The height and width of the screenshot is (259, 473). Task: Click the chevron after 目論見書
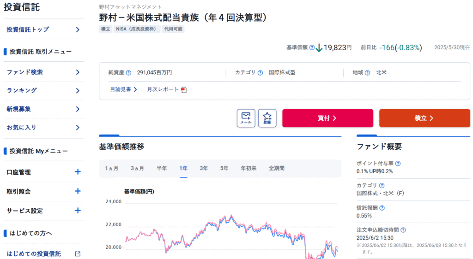tap(135, 89)
